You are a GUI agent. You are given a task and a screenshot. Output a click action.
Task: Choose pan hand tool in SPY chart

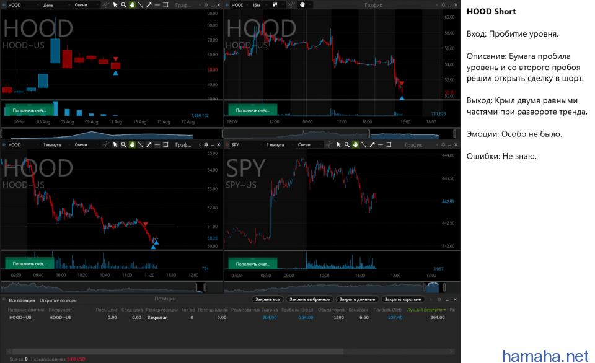click(355, 144)
